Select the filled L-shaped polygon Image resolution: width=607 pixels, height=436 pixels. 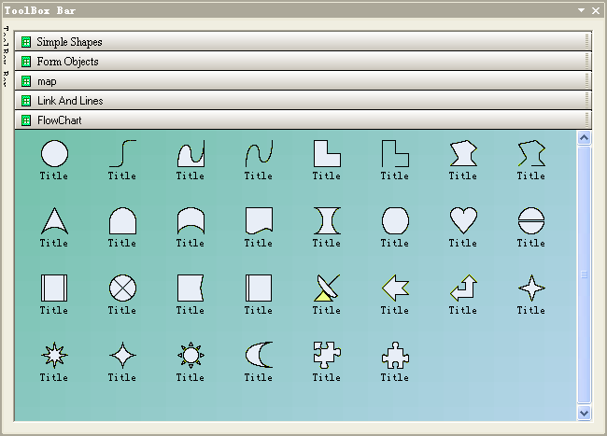327,154
